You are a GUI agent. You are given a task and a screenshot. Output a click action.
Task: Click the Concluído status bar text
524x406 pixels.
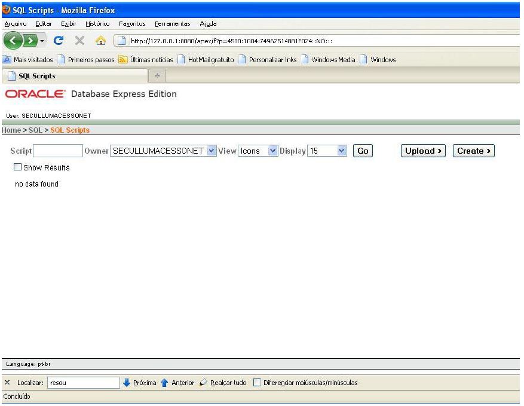point(17,396)
